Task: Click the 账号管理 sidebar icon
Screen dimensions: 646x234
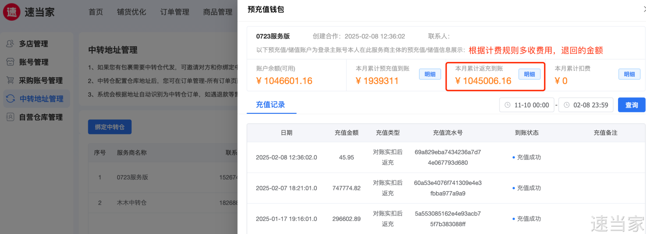Action: point(10,62)
